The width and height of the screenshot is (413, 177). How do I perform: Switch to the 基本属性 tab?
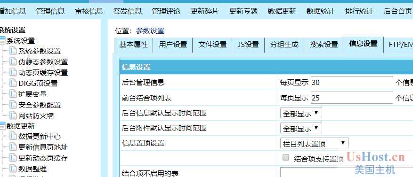133,45
